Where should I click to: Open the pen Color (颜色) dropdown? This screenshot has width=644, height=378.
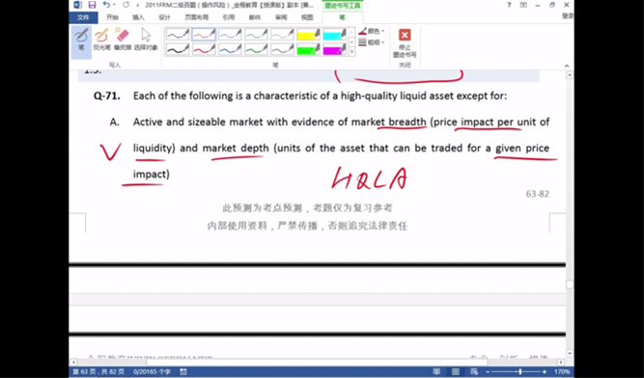click(x=372, y=31)
